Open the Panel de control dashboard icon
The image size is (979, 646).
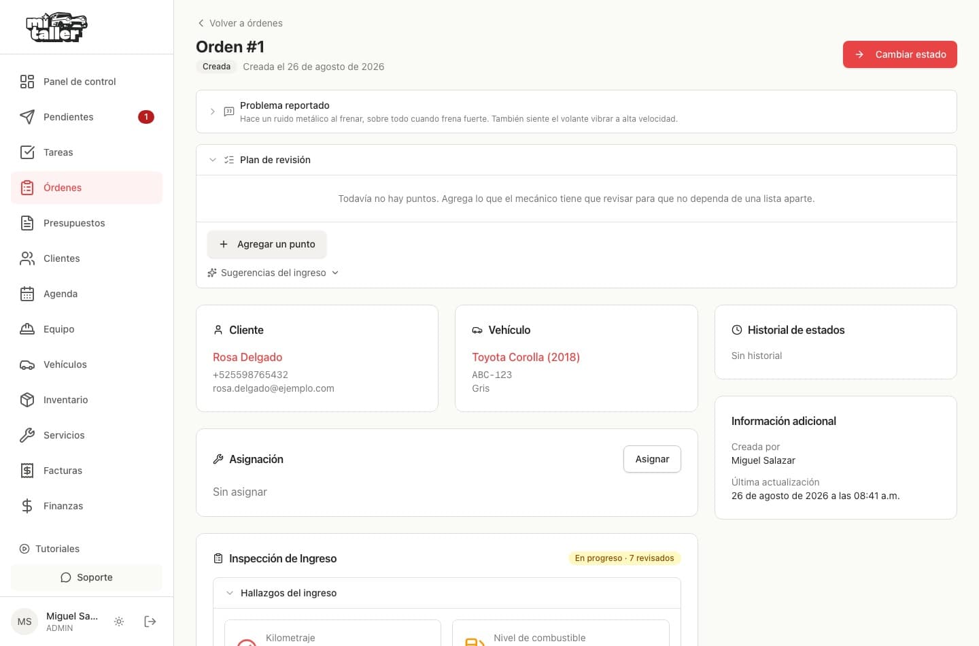[27, 82]
